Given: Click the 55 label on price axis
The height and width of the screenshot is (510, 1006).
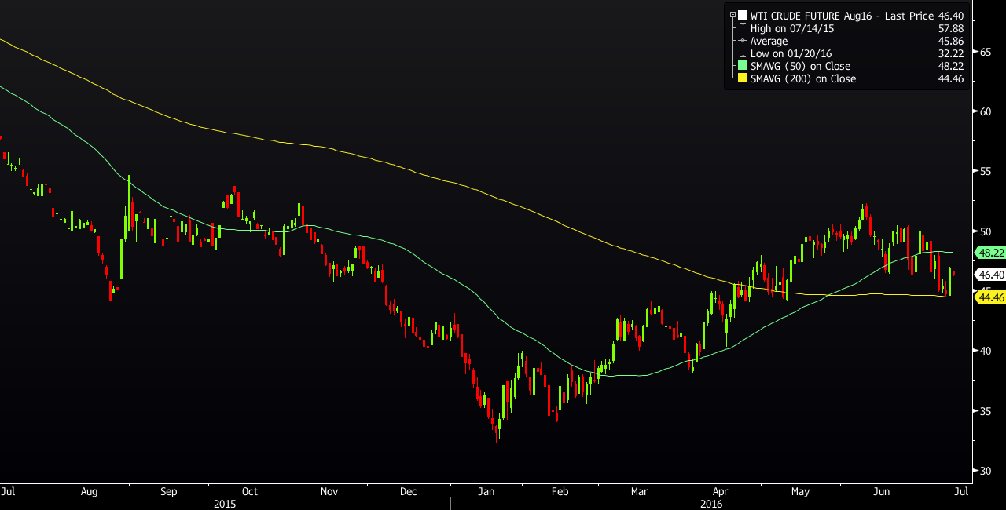Looking at the screenshot, I should pyautogui.click(x=985, y=171).
